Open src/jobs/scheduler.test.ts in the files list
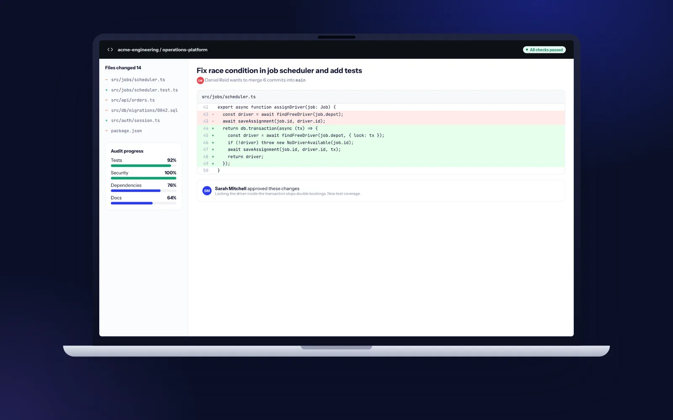Screen dimensions: 673x420 point(144,90)
